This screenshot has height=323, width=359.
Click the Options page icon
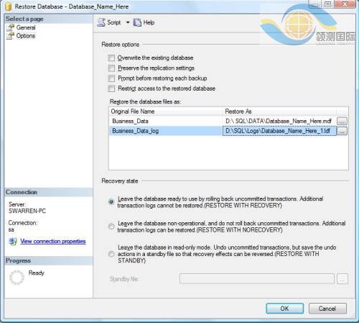pyautogui.click(x=10, y=36)
